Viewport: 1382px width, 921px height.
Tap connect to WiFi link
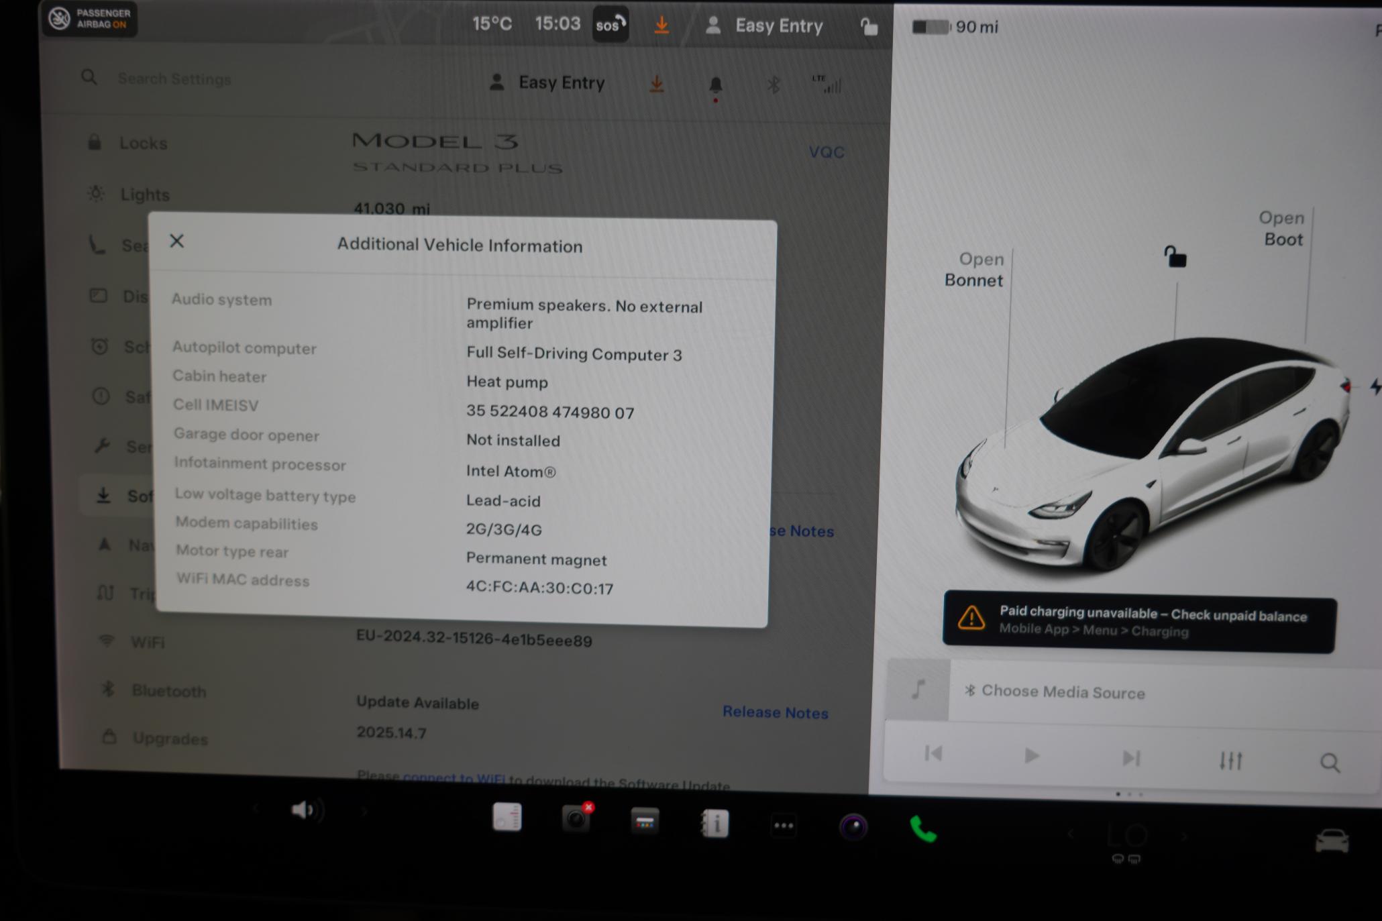point(454,779)
